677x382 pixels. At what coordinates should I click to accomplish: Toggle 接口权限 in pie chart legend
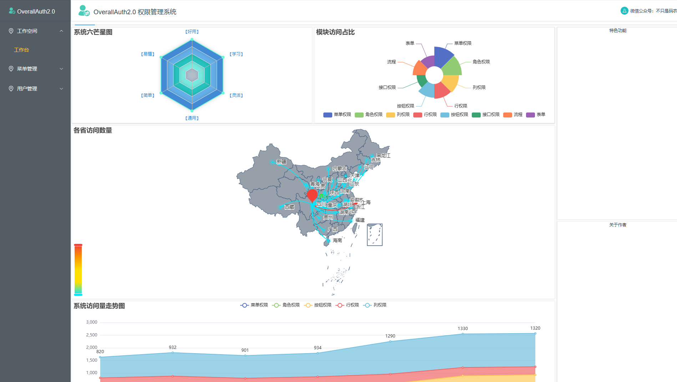point(485,115)
